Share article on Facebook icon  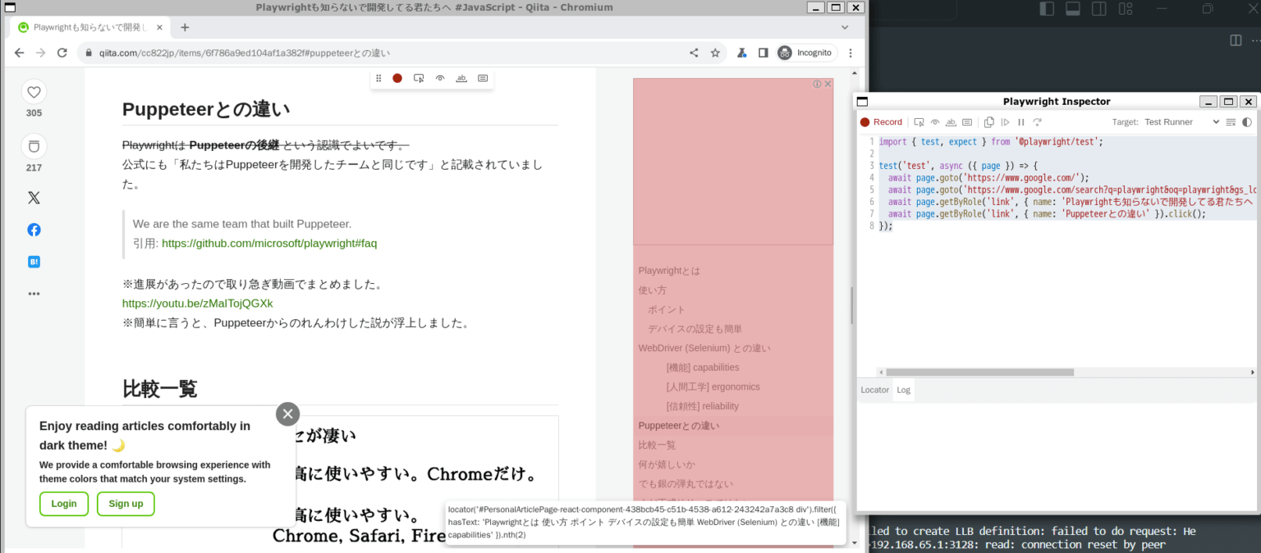click(x=34, y=230)
